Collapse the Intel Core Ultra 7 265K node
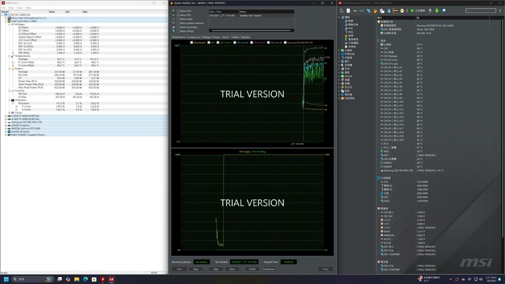505x284 pixels. 5,21
